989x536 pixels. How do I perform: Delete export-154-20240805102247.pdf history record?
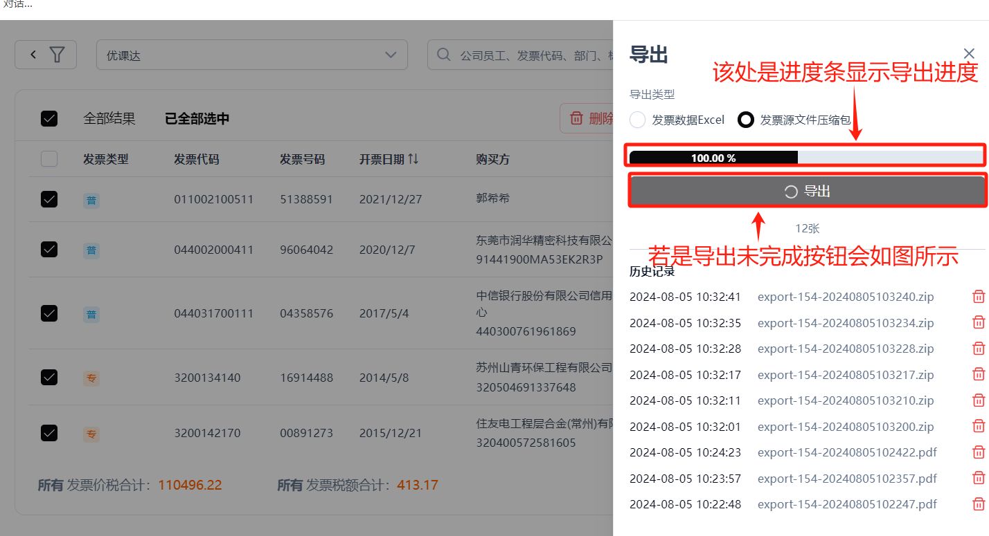point(979,504)
